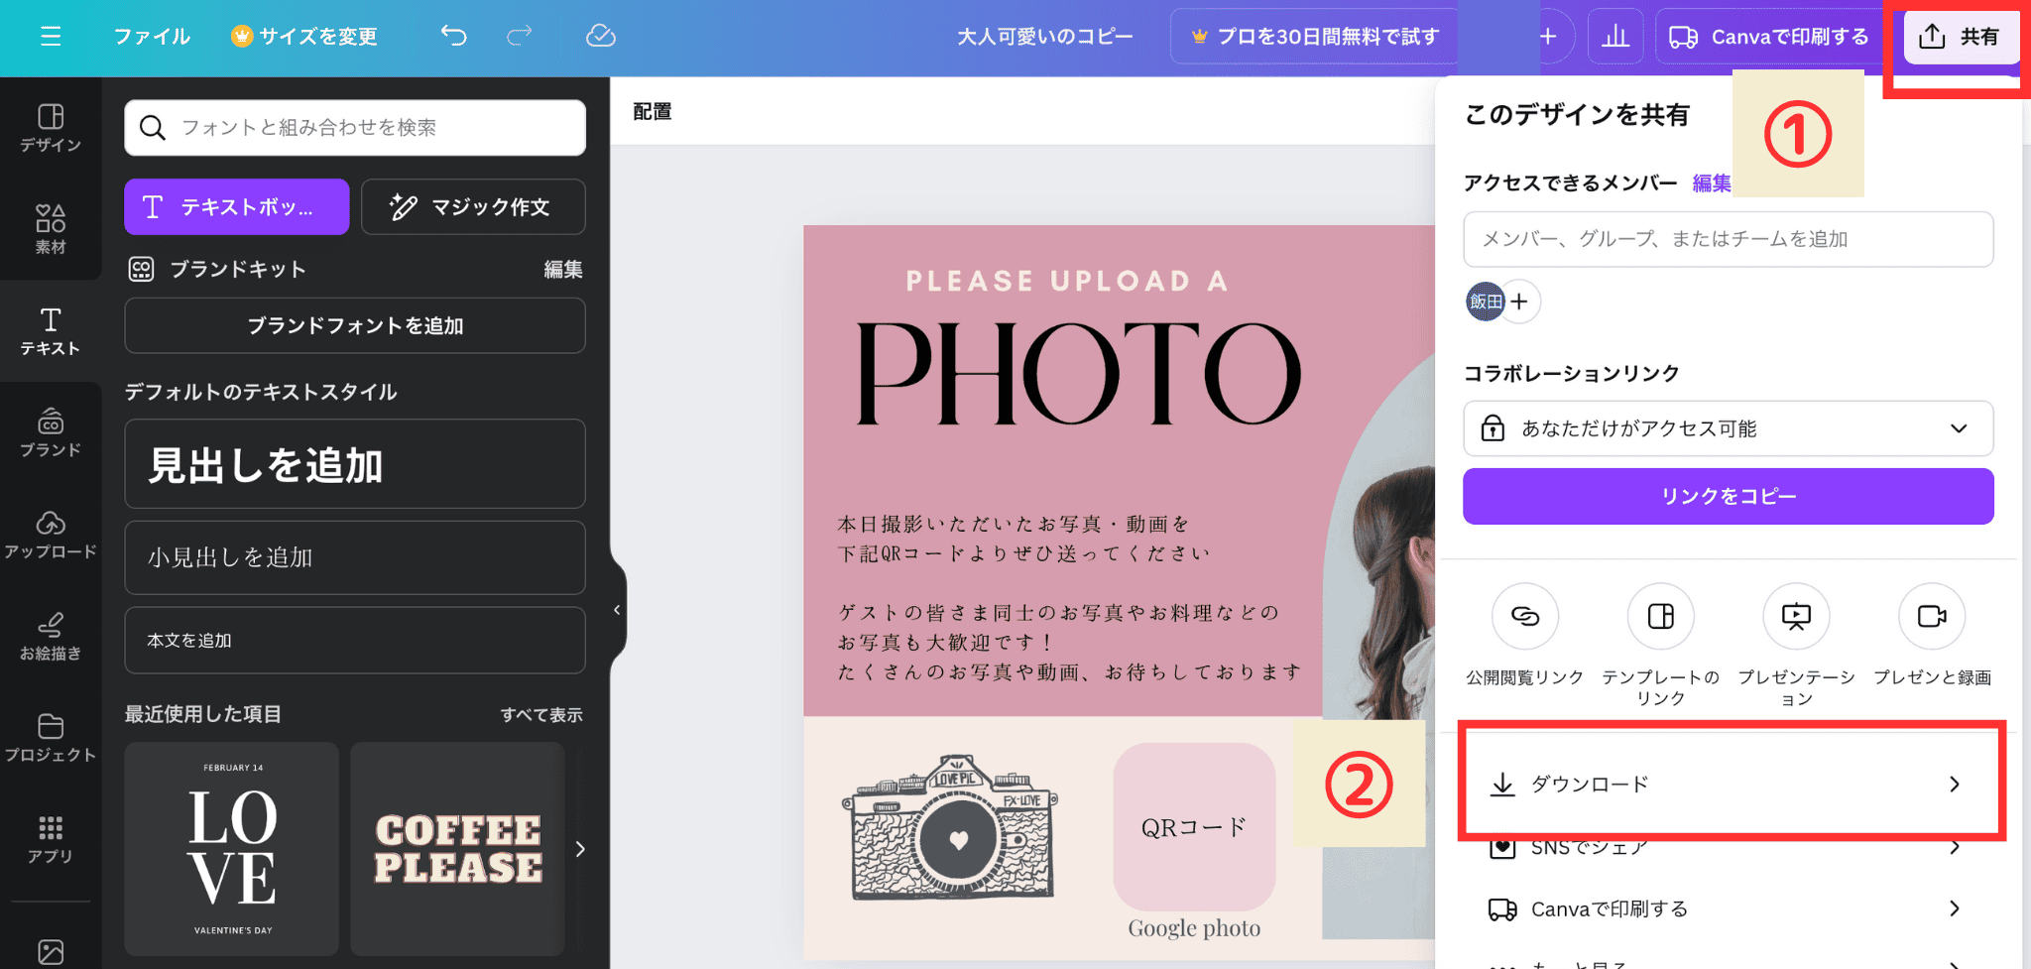This screenshot has width=2031, height=969.
Task: Collapse the left side panel
Action: (x=617, y=610)
